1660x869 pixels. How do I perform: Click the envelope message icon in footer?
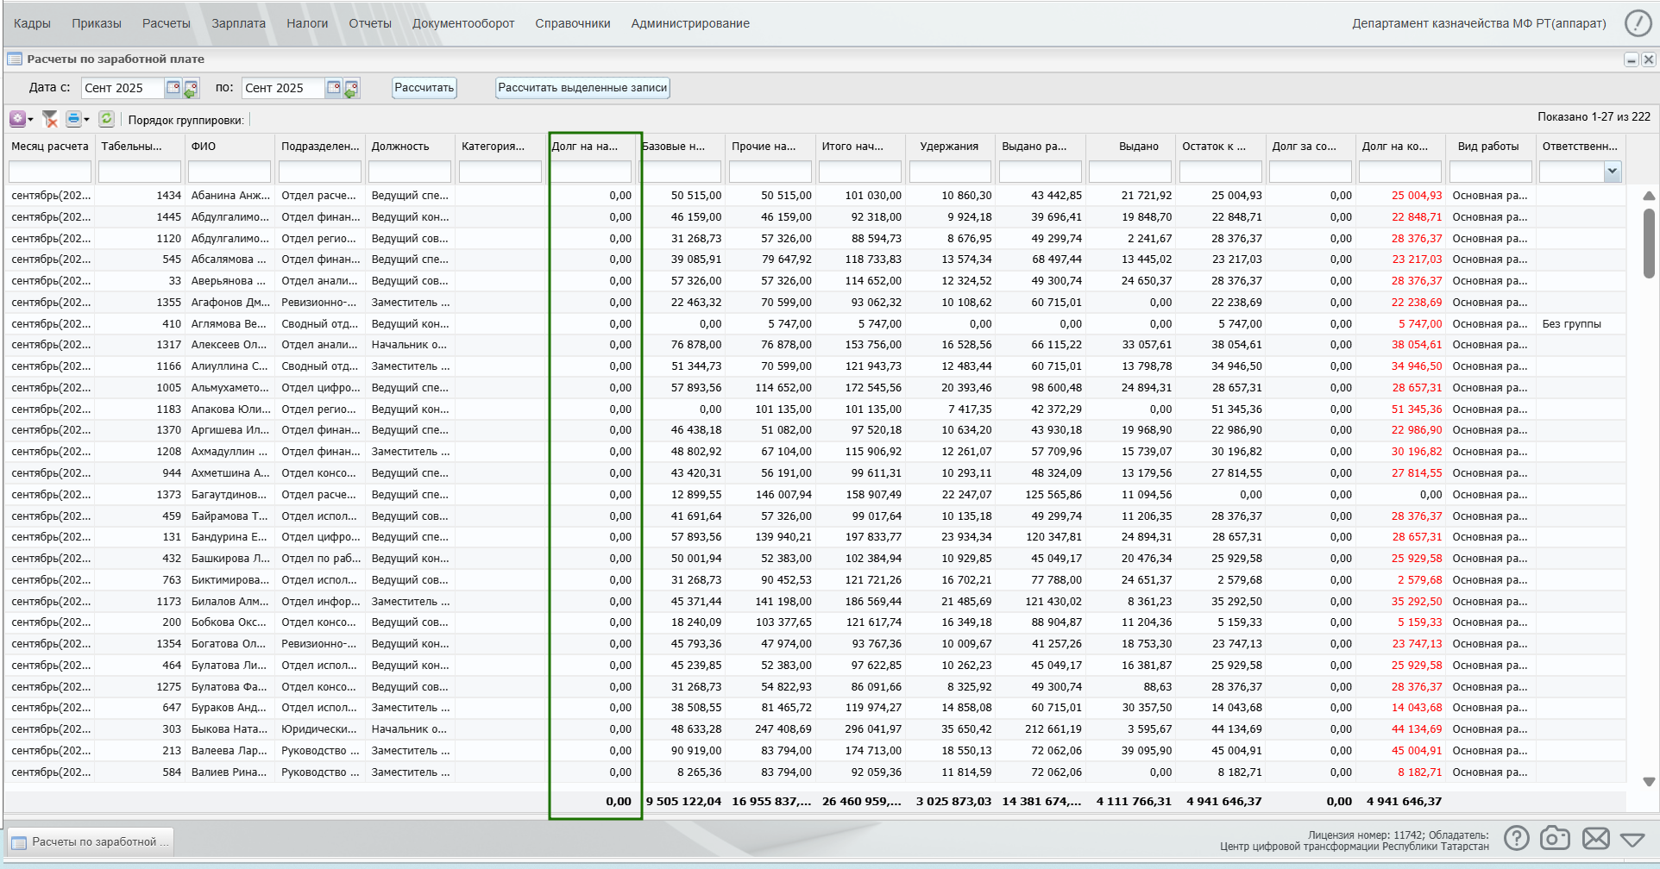click(x=1596, y=838)
